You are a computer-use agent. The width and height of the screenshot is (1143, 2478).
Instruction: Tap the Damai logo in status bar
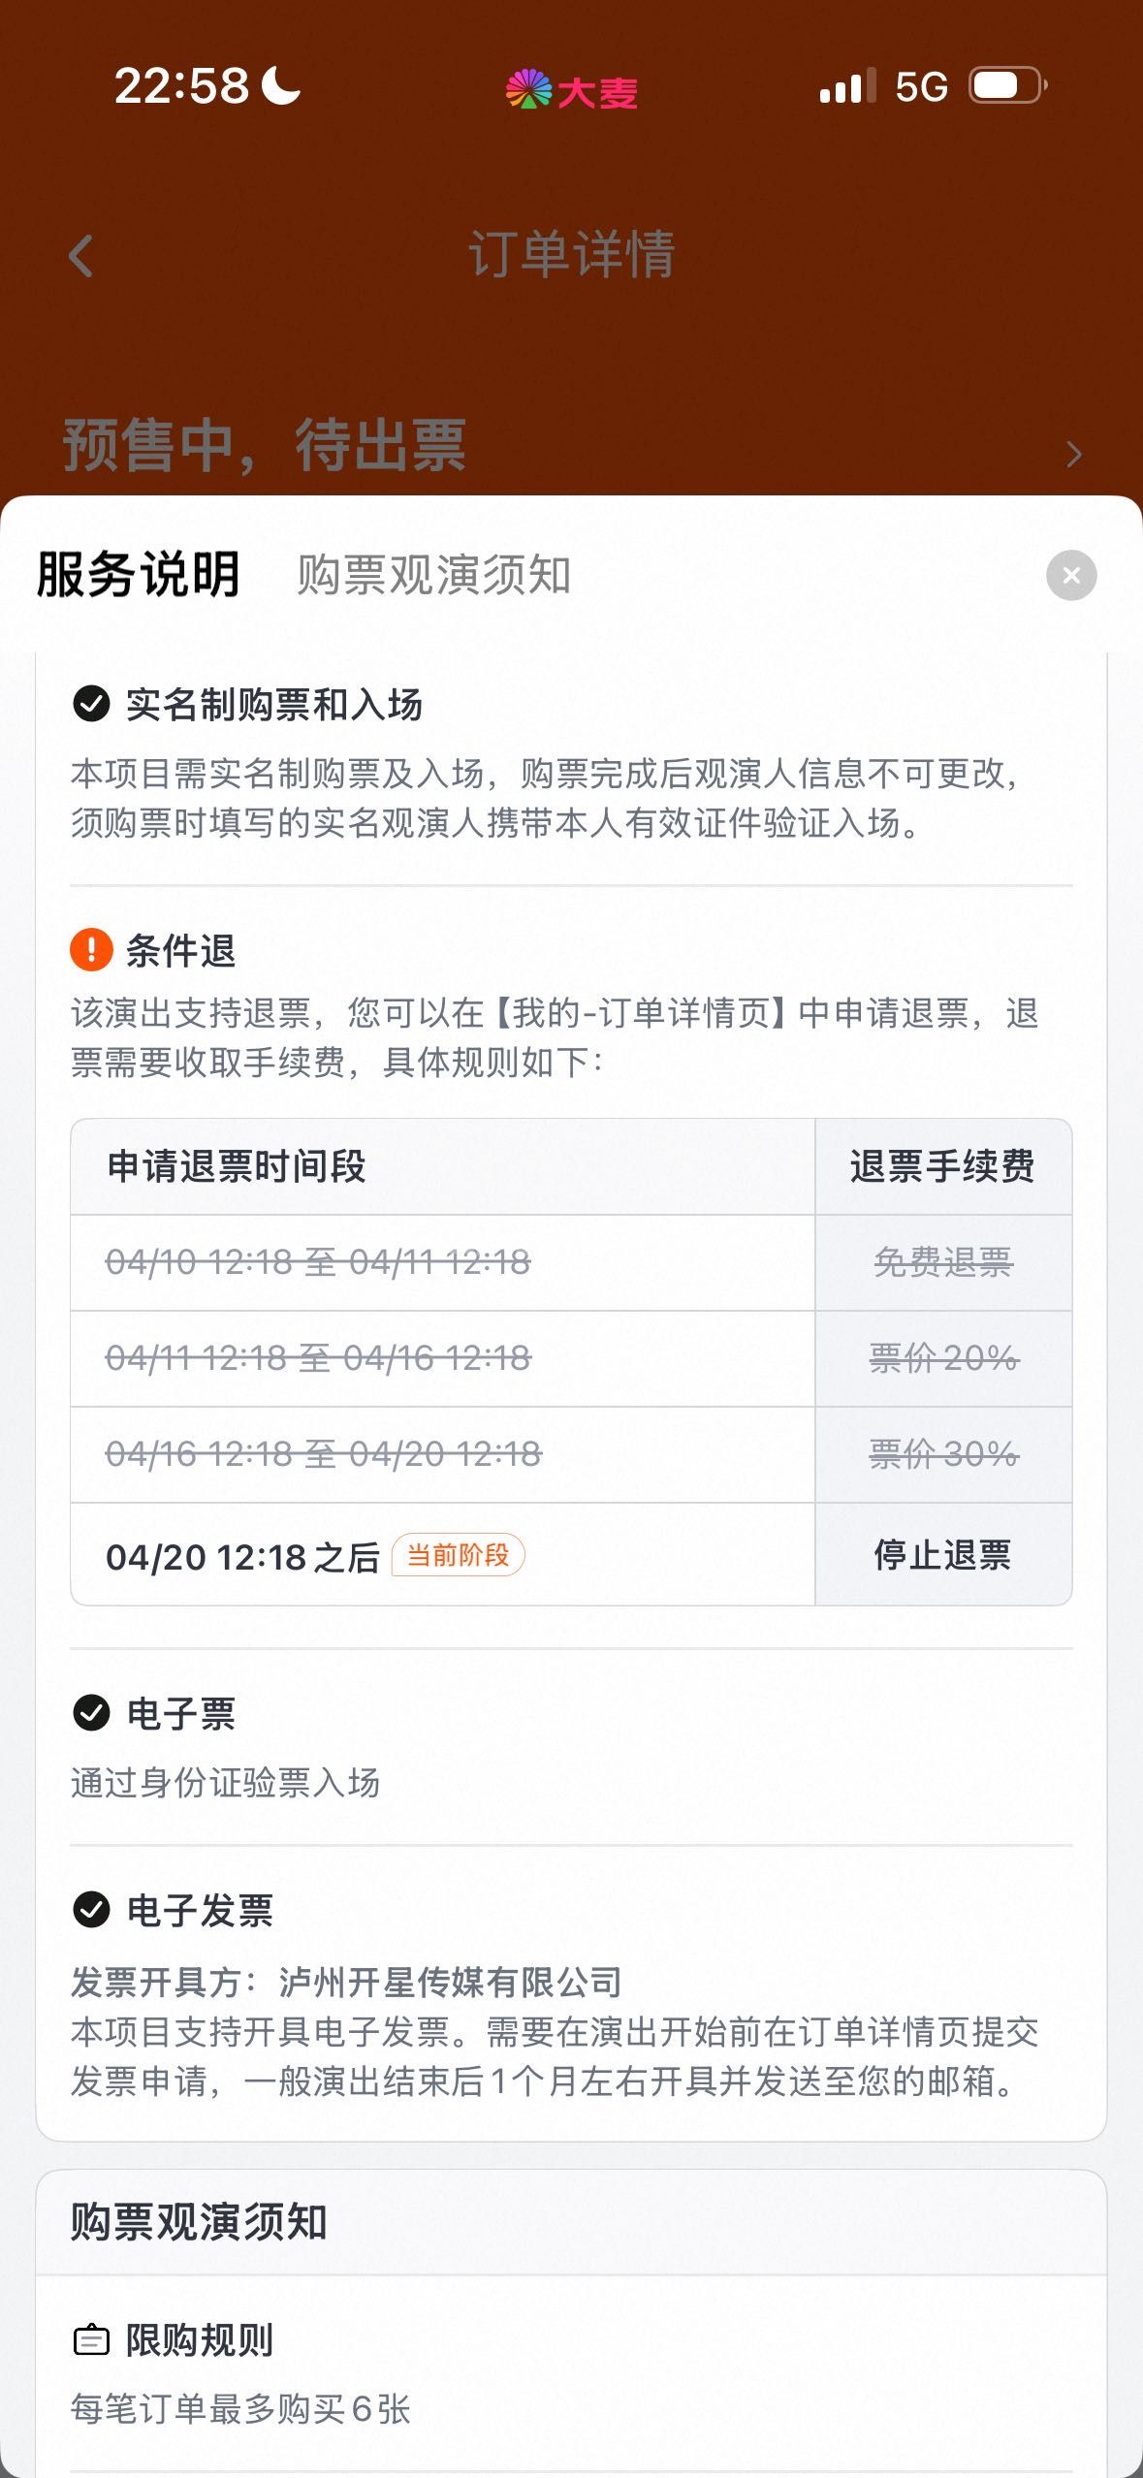[x=571, y=91]
